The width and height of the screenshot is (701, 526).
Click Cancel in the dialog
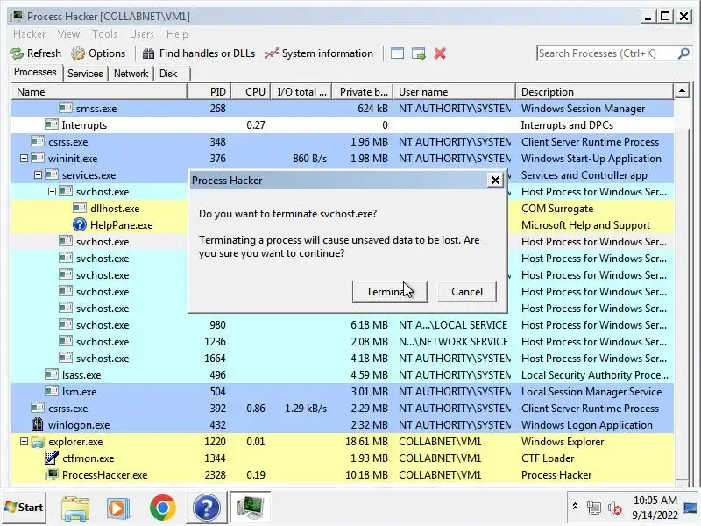click(x=467, y=292)
